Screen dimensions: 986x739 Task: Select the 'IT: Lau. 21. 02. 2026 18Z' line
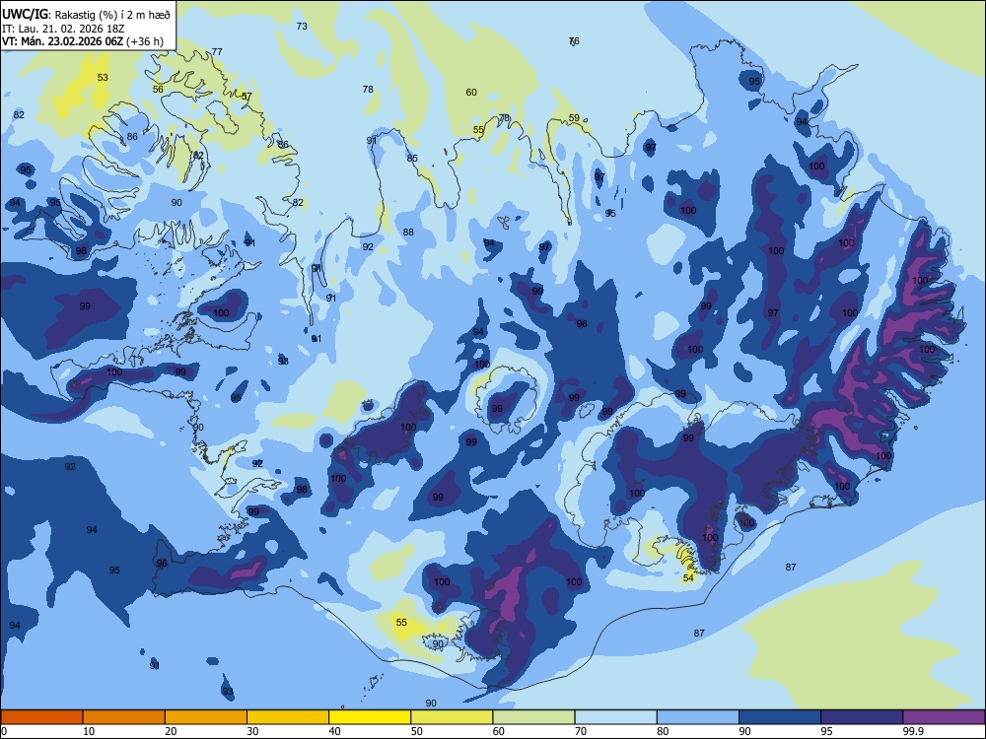tap(63, 29)
